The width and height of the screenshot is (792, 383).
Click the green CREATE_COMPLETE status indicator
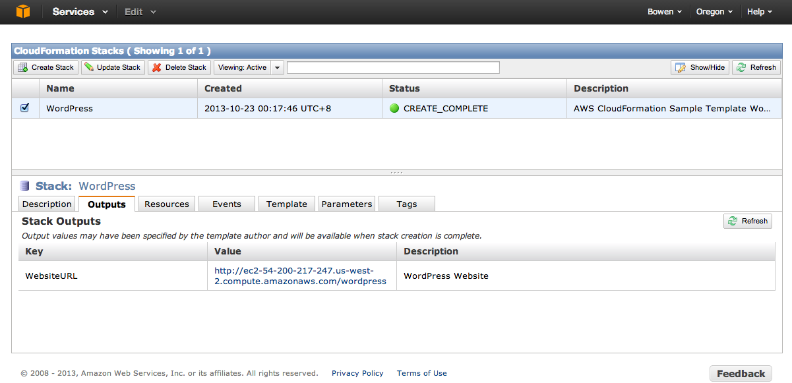point(394,108)
